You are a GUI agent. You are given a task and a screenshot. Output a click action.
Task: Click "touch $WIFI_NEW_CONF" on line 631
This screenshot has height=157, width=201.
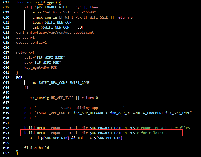(53, 22)
